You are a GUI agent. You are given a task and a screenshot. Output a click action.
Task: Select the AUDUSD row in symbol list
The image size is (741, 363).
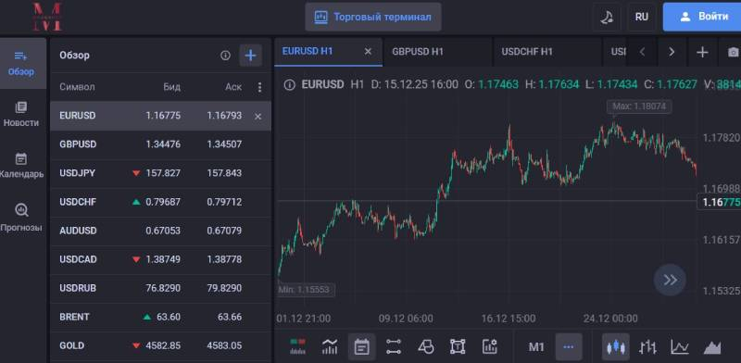pos(160,232)
